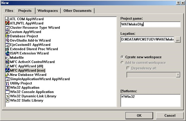This screenshot has width=186, height=121.
Task: Click the ATL/WTL AppWizard icon
Action: click(8, 23)
